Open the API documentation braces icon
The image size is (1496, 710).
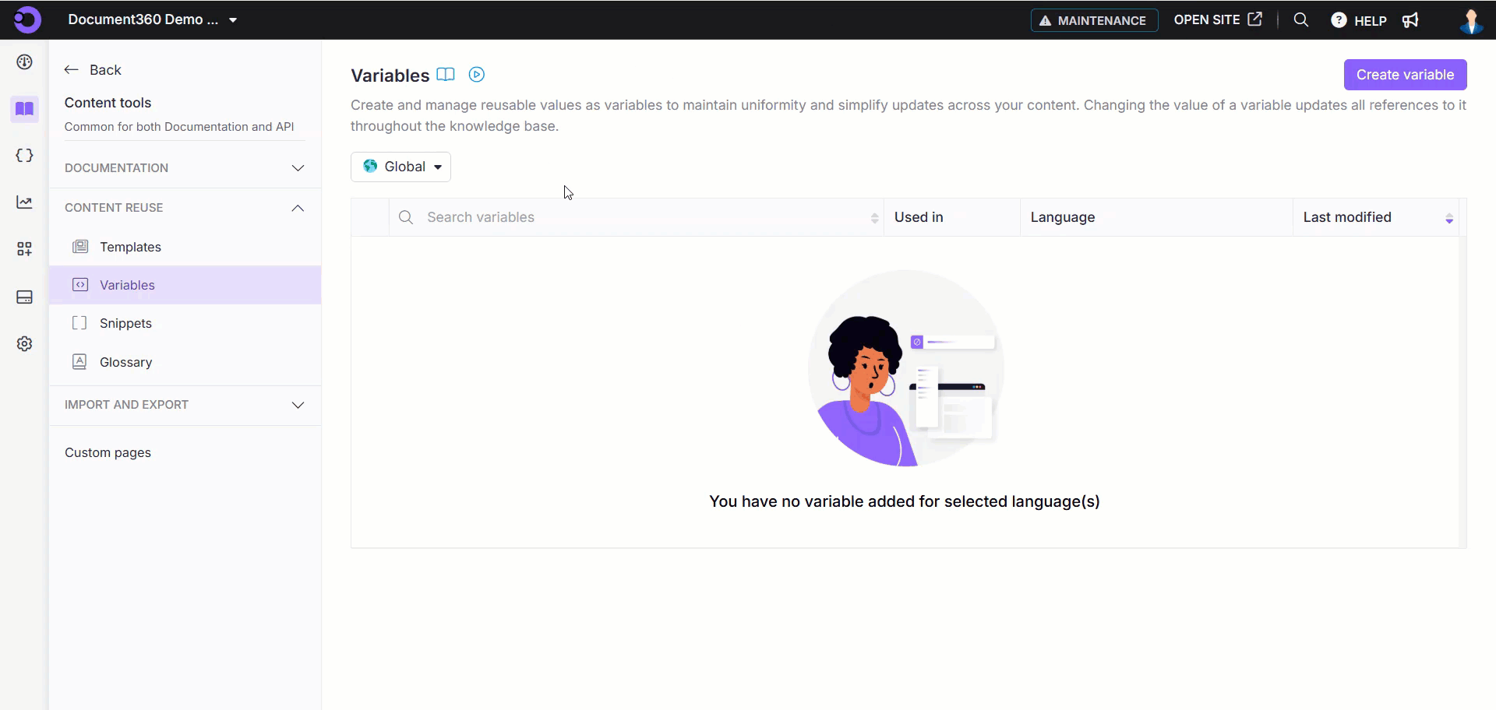(25, 155)
